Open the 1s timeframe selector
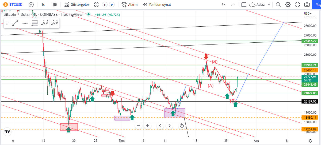Viewport: 321px width, 145px height. coord(43,5)
